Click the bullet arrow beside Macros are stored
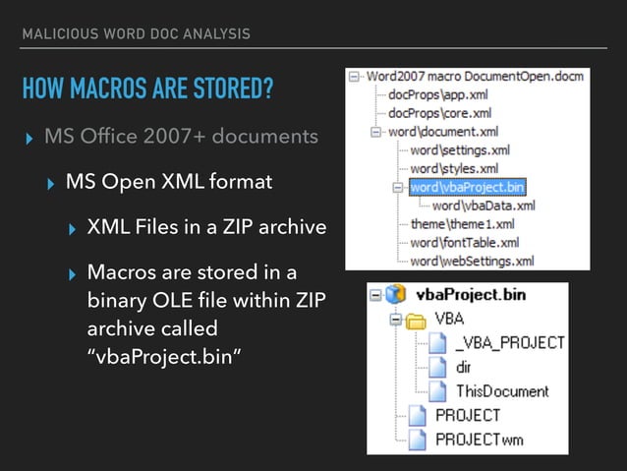627x471 pixels. pos(72,274)
